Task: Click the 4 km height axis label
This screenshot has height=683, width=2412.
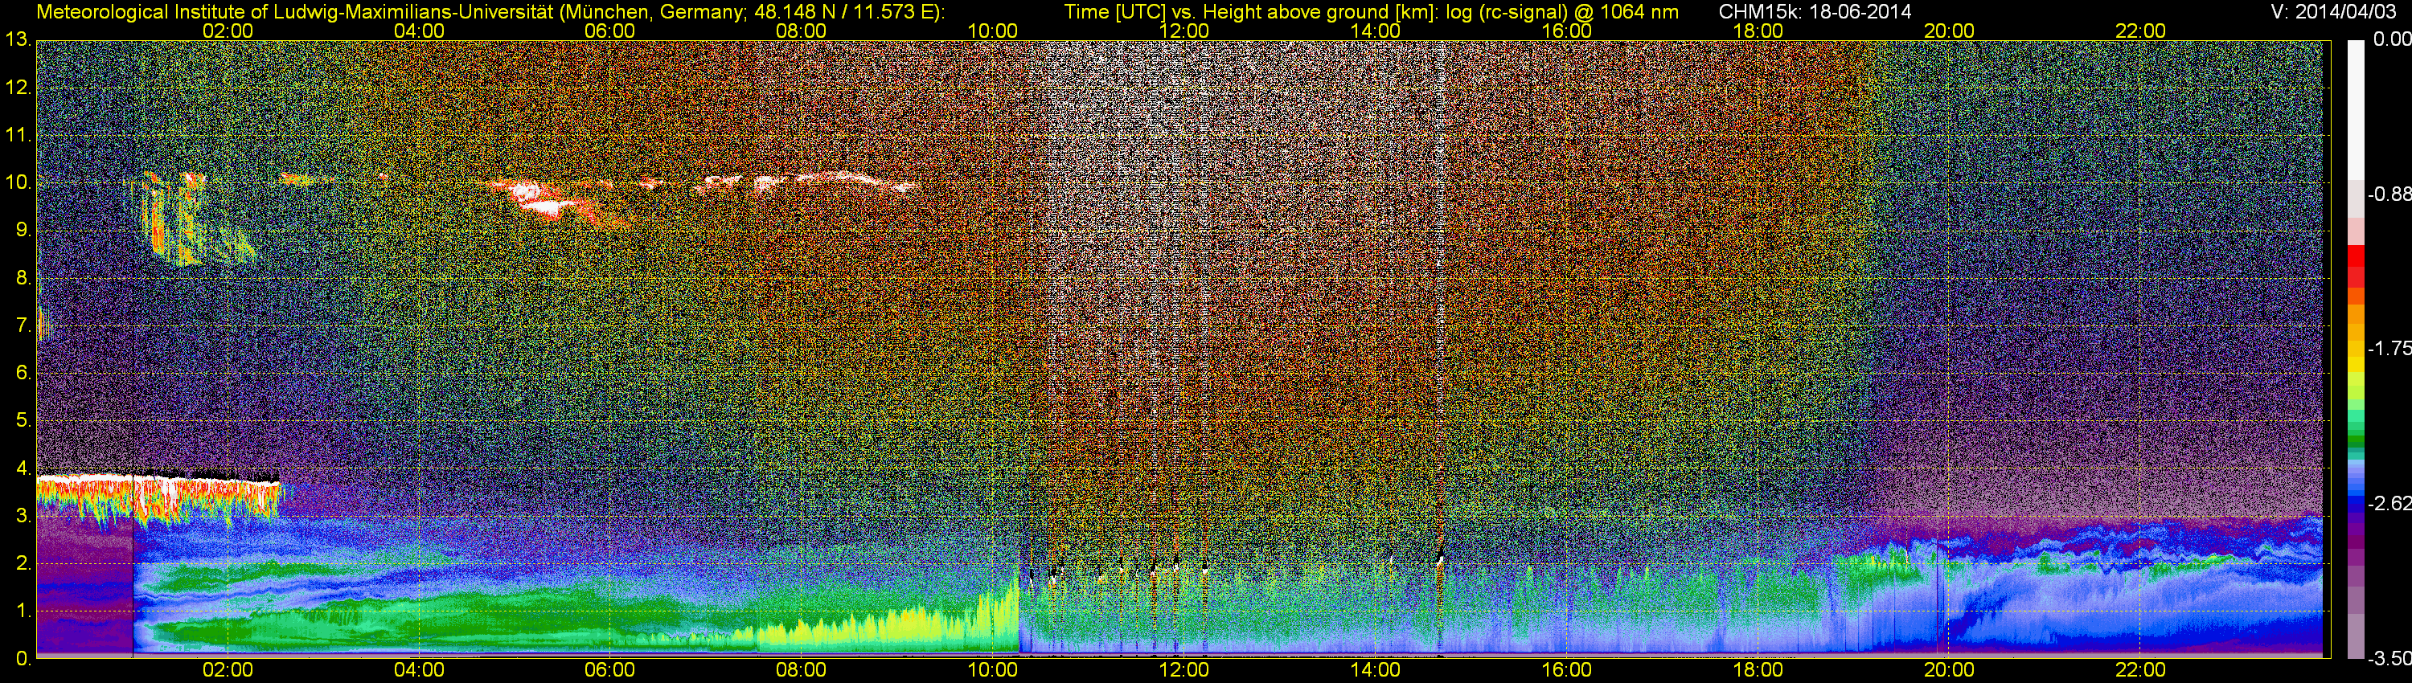Action: coord(23,468)
